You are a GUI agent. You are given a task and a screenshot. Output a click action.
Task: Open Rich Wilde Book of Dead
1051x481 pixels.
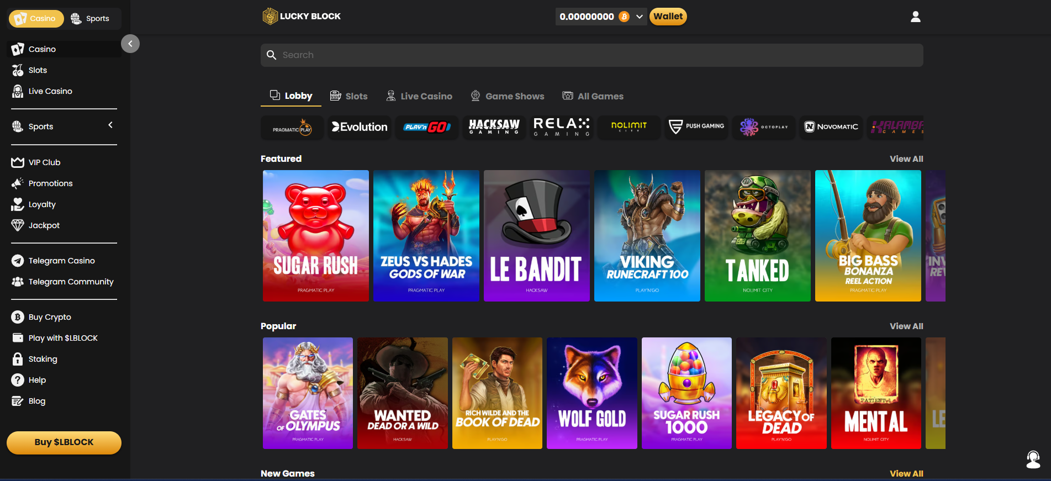point(497,393)
